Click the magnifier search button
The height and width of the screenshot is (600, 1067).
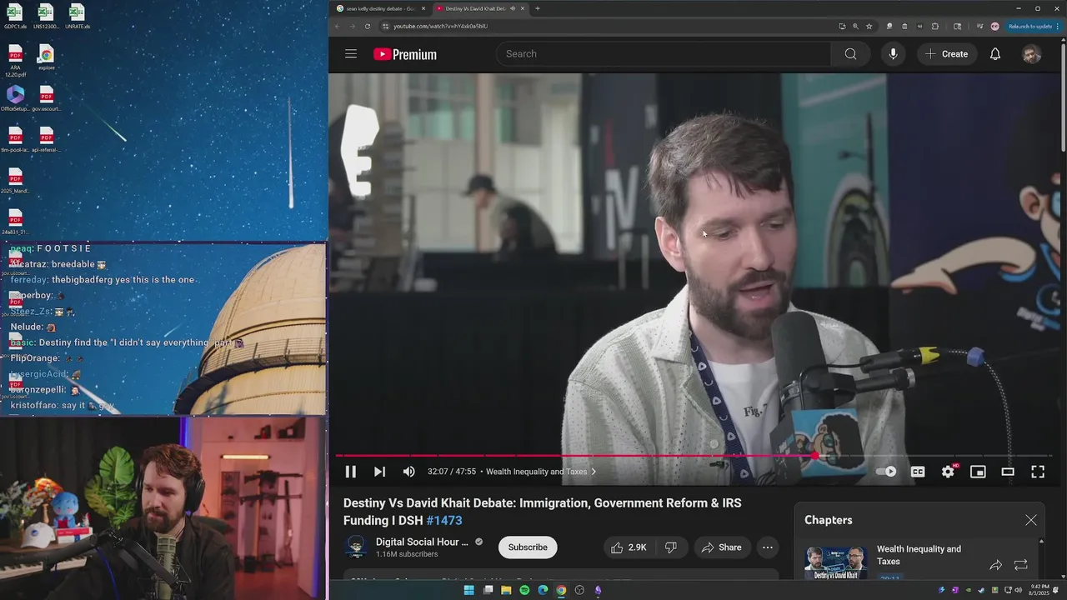point(850,54)
